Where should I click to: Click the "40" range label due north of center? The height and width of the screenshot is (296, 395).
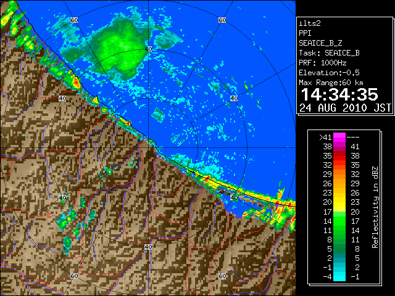(148, 49)
